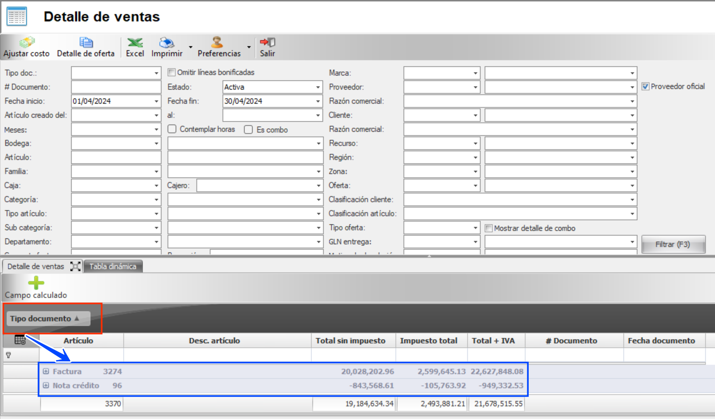Click the column chooser grid icon
715x419 pixels.
point(20,340)
